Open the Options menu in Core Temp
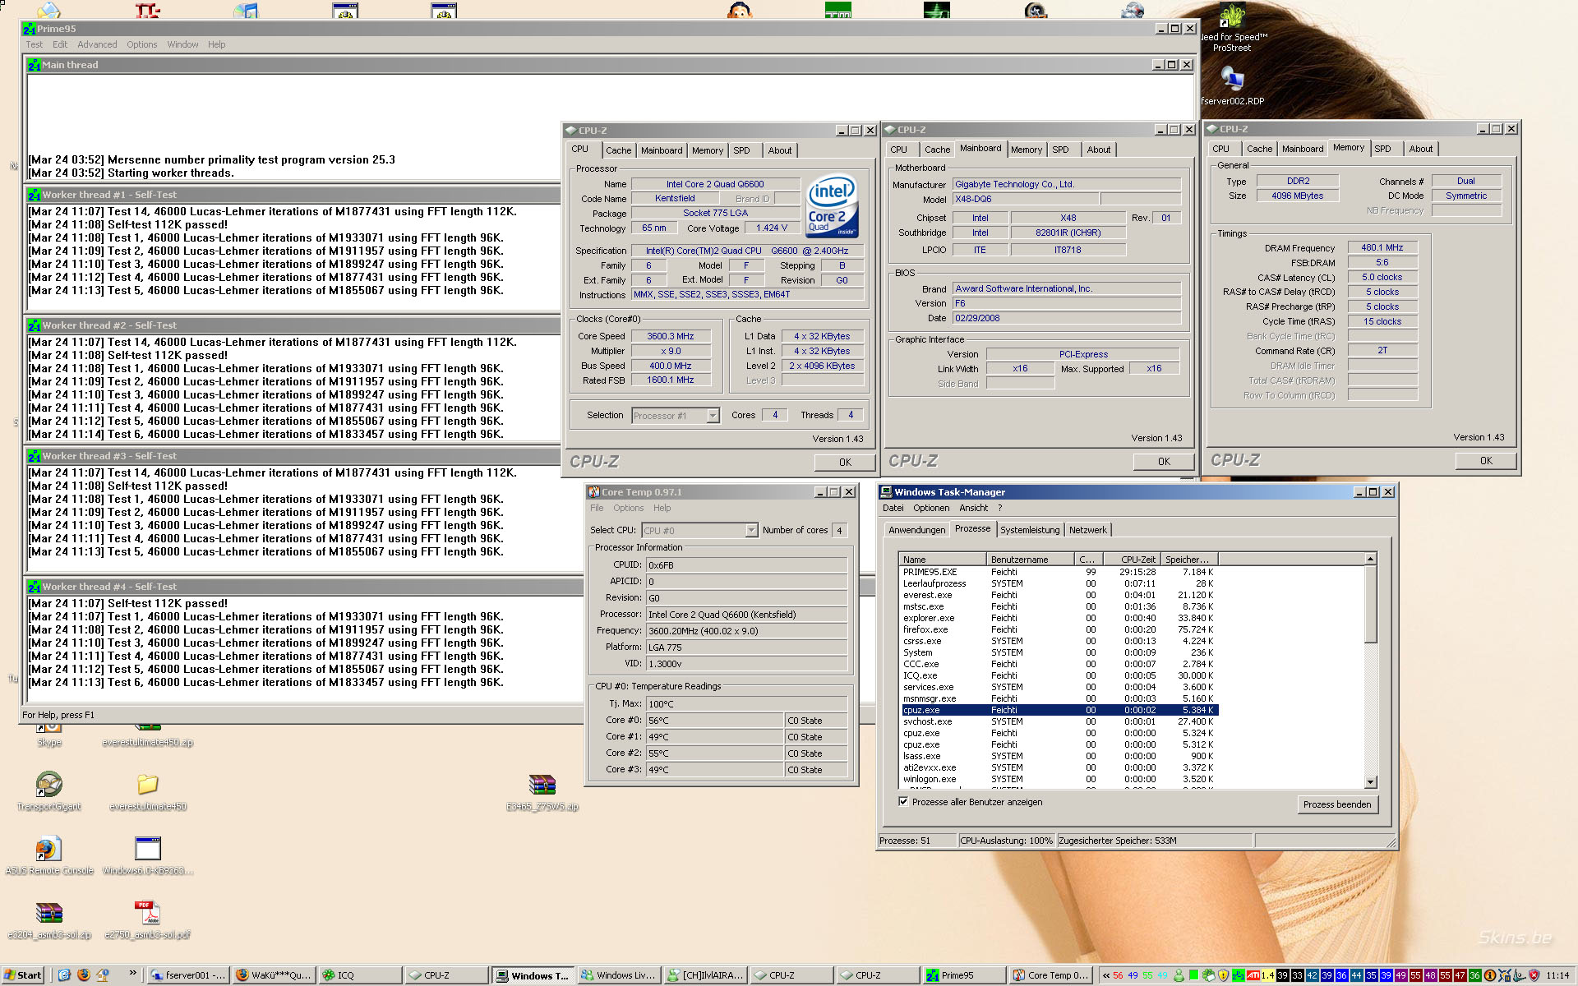1578x986 pixels. tap(628, 508)
